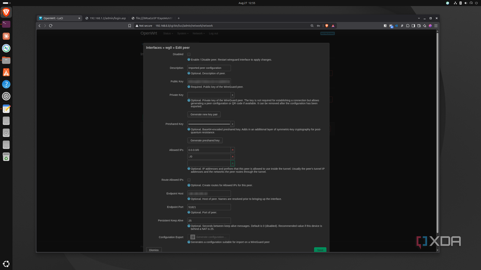Open the system power menu icon
481x270 pixels.
(476, 3)
